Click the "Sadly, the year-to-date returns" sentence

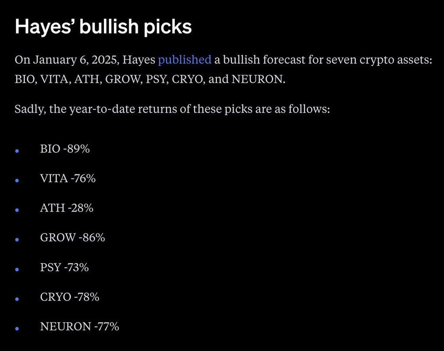coord(172,108)
